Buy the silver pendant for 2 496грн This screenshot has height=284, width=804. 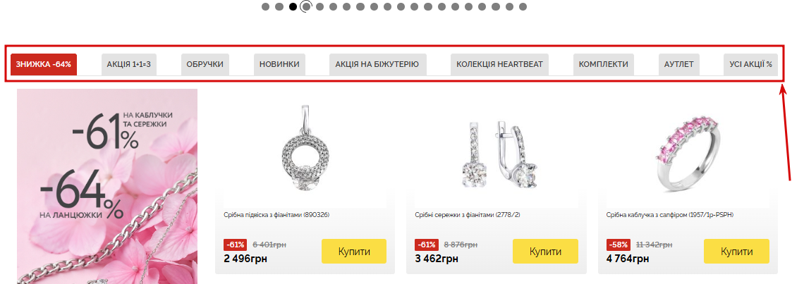pyautogui.click(x=354, y=251)
